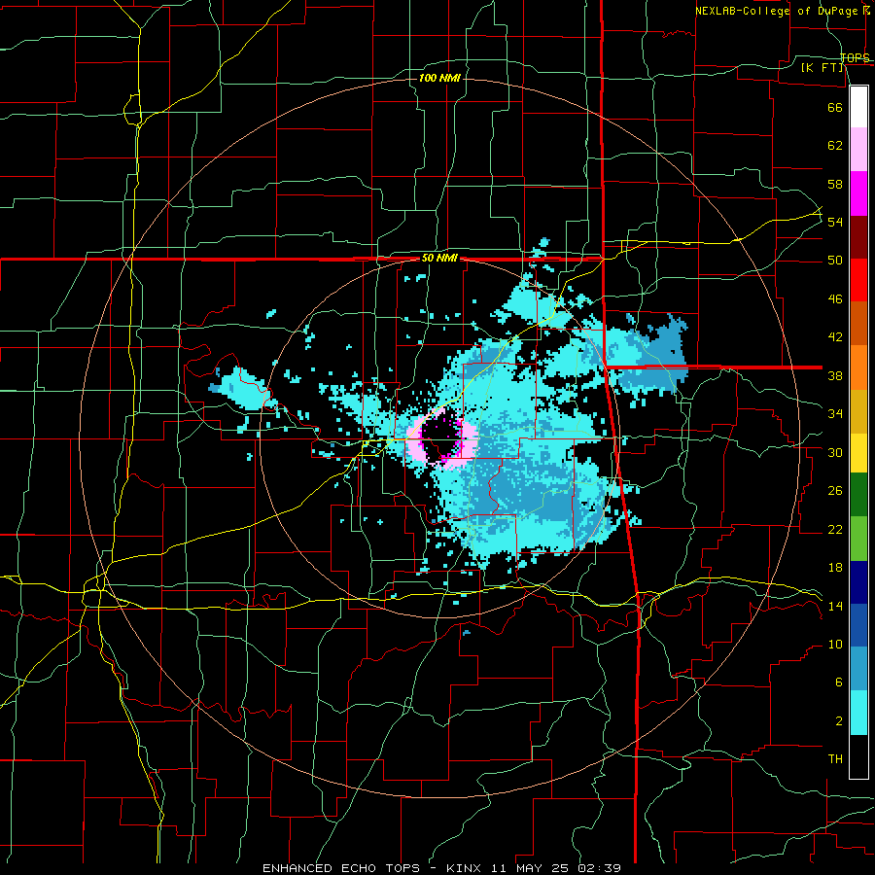This screenshot has height=875, width=875.
Task: Click the 50 legend value on scale
Action: coord(835,261)
